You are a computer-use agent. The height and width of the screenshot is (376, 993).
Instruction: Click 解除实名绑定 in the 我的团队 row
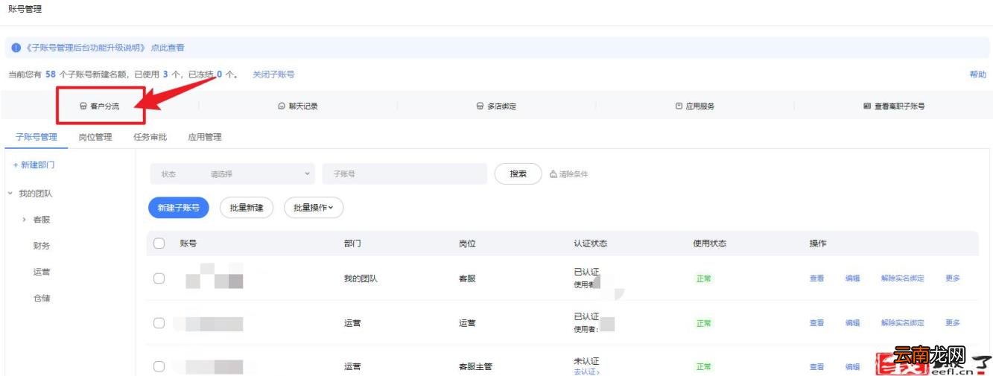pyautogui.click(x=902, y=278)
